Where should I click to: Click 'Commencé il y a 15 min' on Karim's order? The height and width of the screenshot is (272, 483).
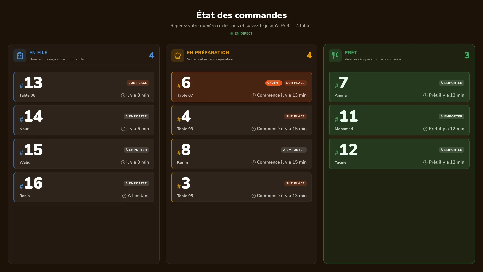(282, 162)
